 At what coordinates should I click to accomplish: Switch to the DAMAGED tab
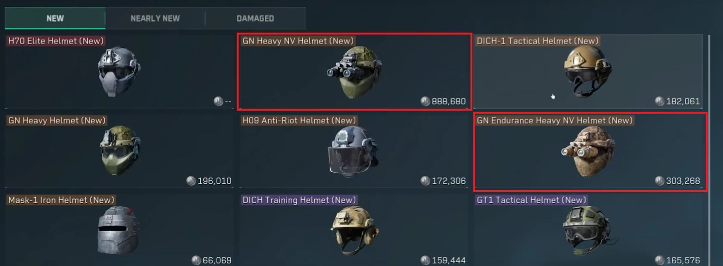click(x=255, y=18)
